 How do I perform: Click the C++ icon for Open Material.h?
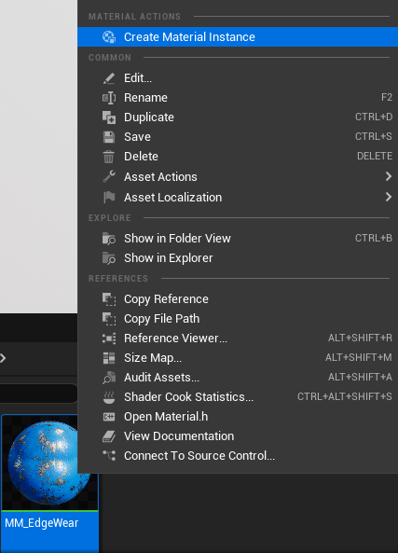click(x=109, y=417)
